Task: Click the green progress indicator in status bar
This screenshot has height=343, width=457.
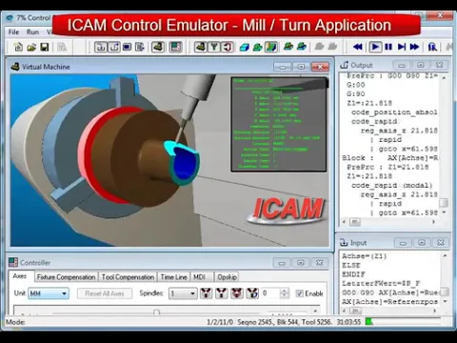Action: 368,322
